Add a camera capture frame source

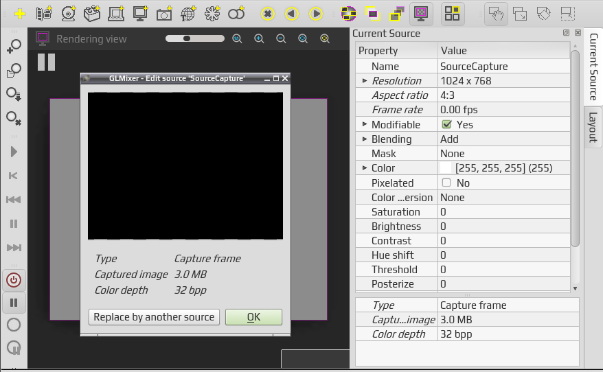coord(164,14)
